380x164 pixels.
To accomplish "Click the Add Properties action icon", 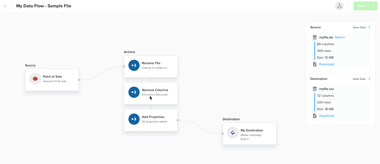I will [x=134, y=119].
